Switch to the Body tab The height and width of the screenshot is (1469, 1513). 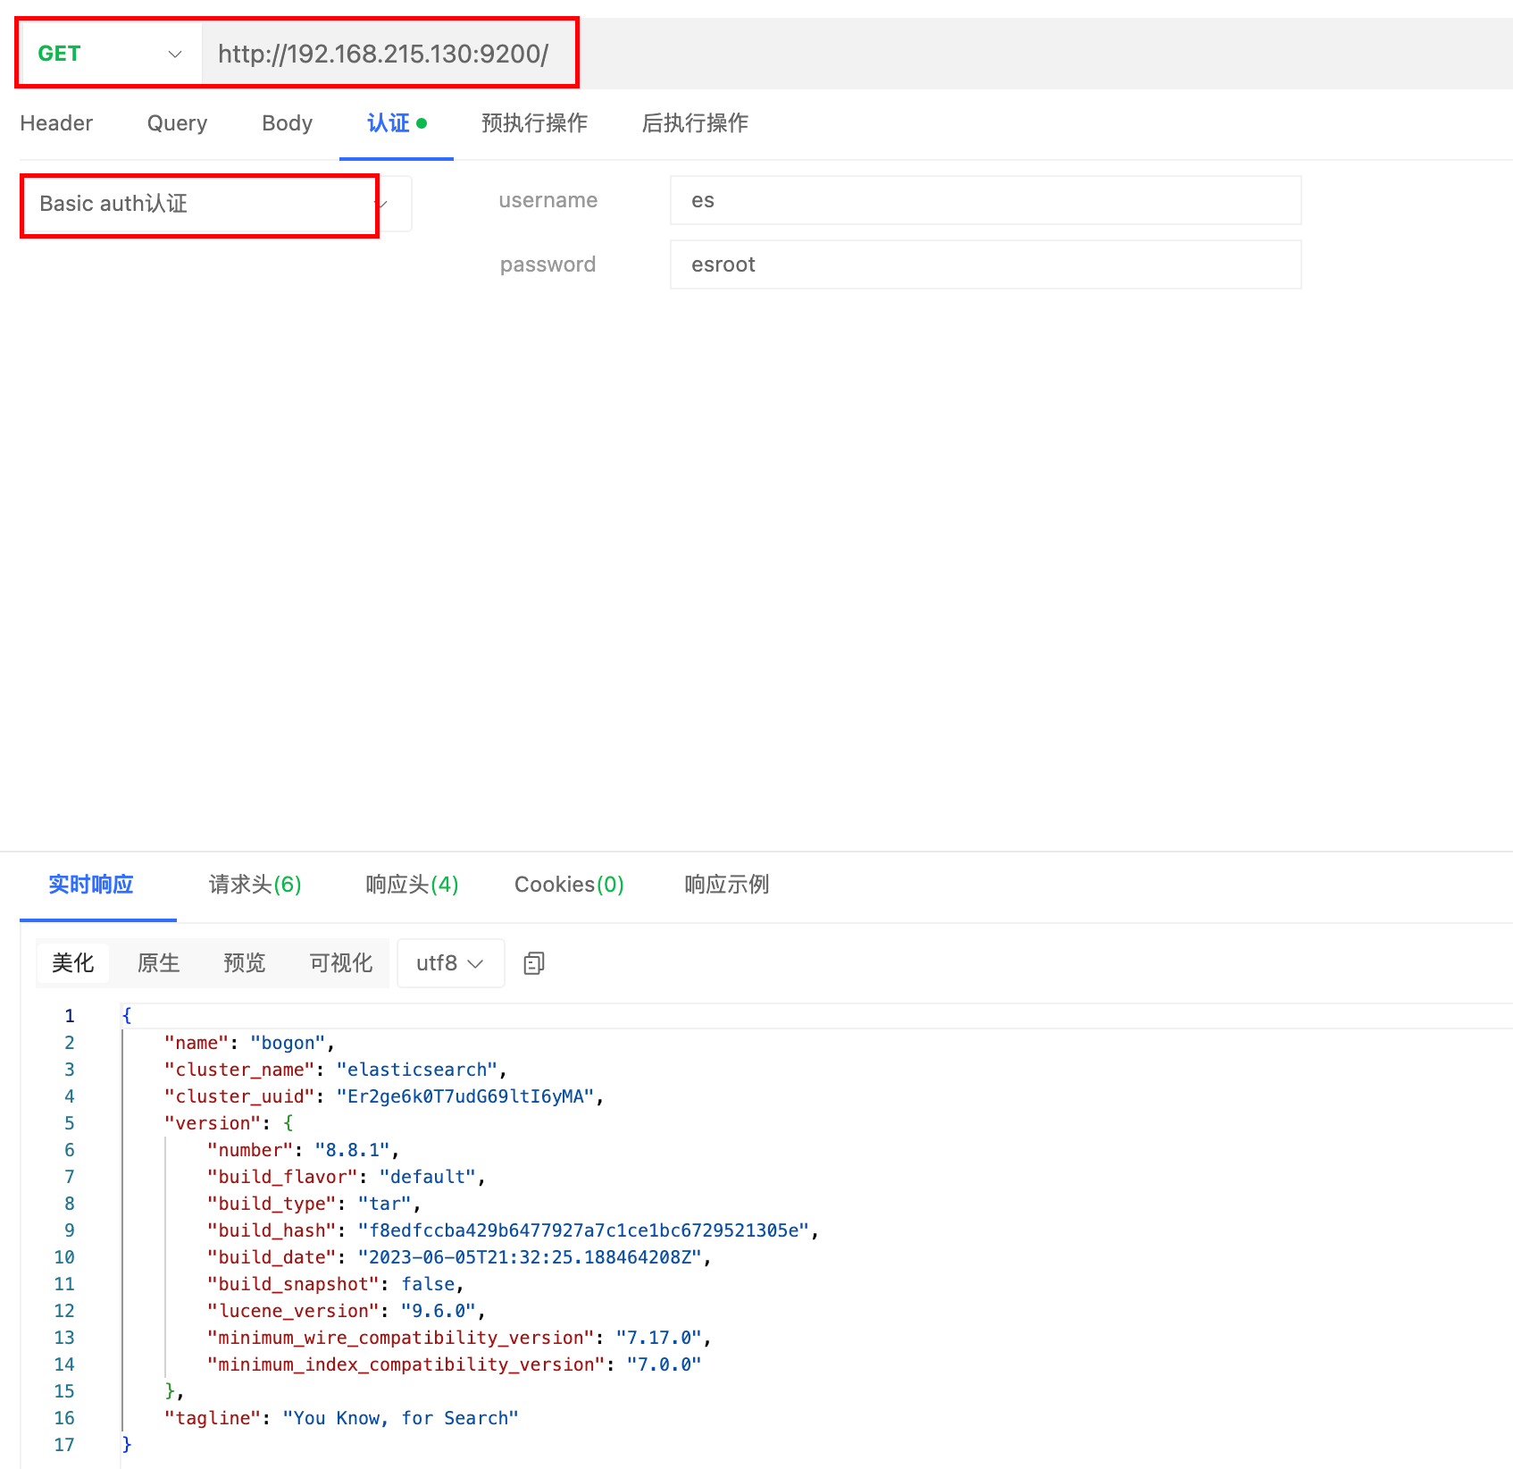pyautogui.click(x=287, y=123)
